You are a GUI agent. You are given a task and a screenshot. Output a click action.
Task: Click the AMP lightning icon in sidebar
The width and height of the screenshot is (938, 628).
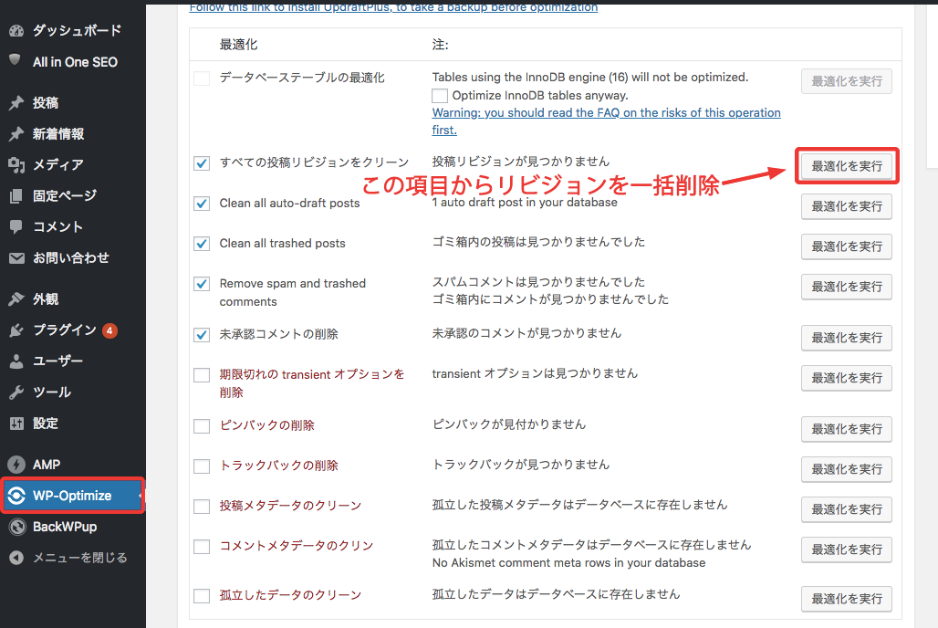tap(16, 464)
